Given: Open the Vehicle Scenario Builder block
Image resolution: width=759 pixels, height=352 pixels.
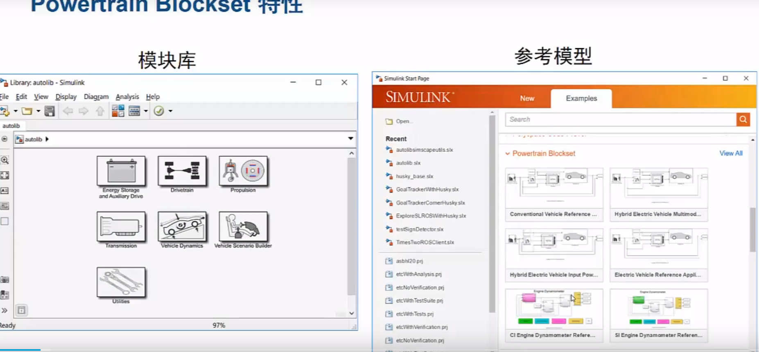Looking at the screenshot, I should tap(243, 226).
